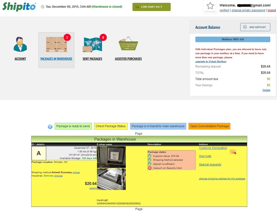Open Packages in Warehouse boxes icon
This screenshot has height=211, width=277.
pos(57,44)
